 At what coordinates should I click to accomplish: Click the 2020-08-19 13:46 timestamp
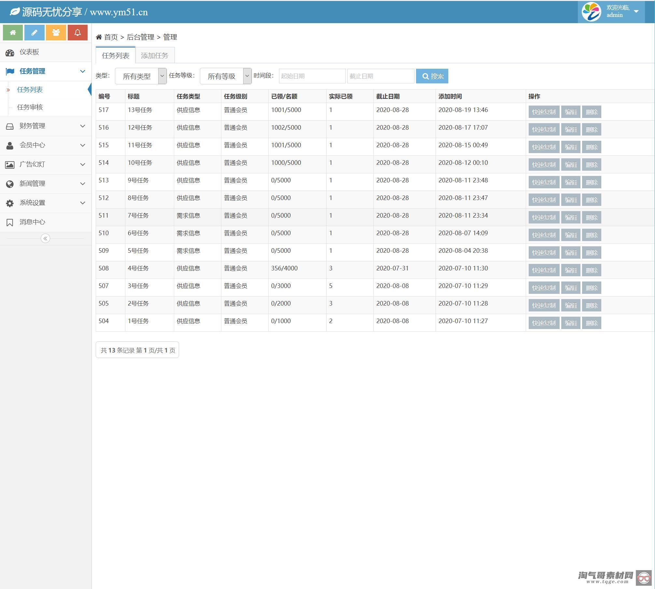point(463,110)
